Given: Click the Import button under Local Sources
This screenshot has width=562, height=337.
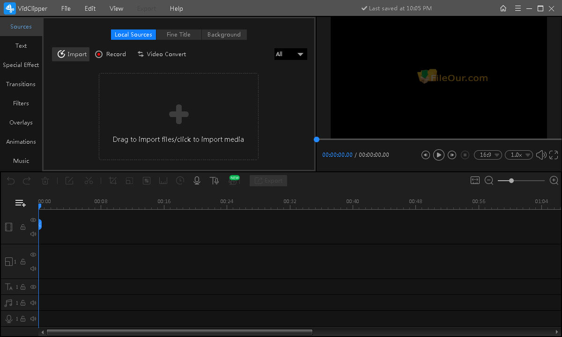Looking at the screenshot, I should pyautogui.click(x=70, y=54).
